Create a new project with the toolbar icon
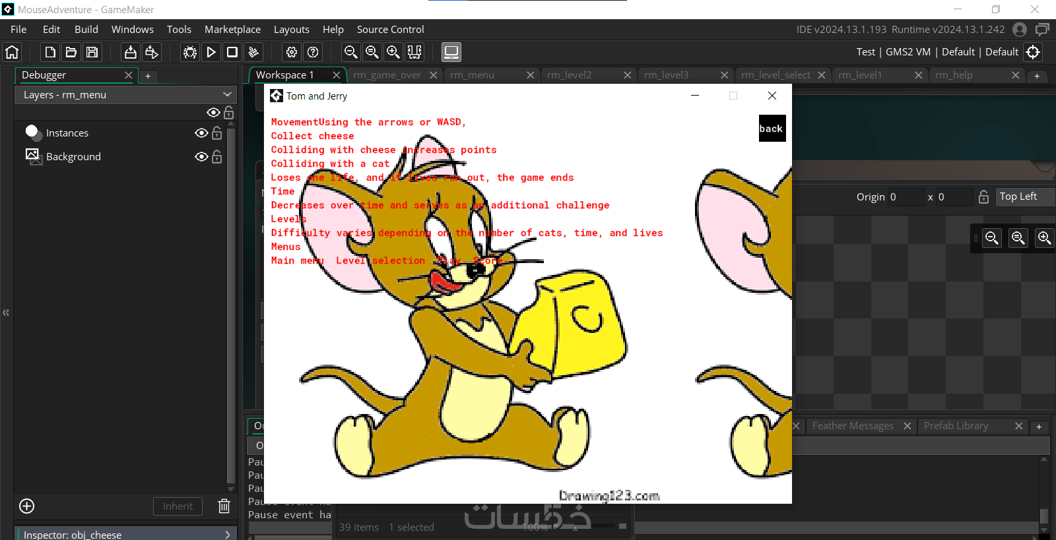This screenshot has width=1056, height=540. (50, 52)
